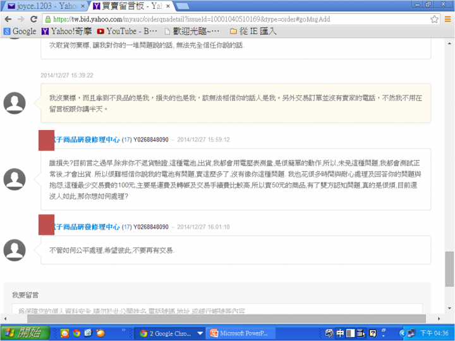This screenshot has width=455, height=341.
Task: Click the vertical scrollbar up arrow
Action: 449,44
